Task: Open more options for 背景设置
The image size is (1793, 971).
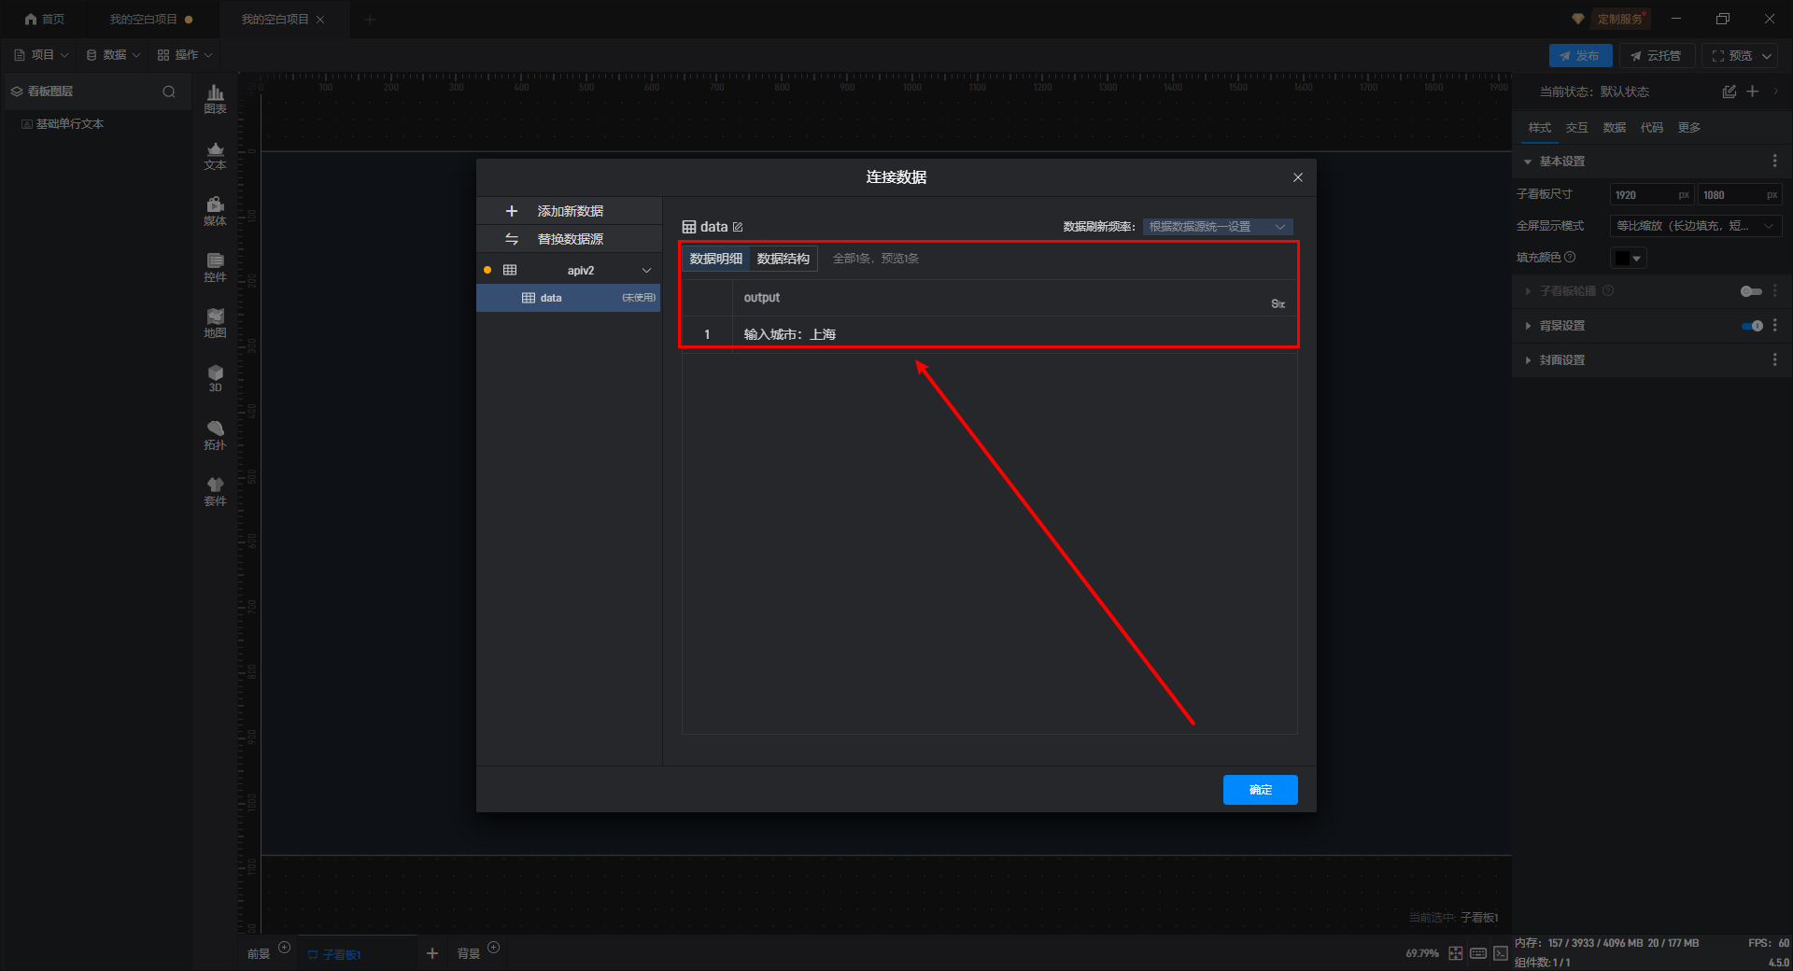Action: point(1775,326)
